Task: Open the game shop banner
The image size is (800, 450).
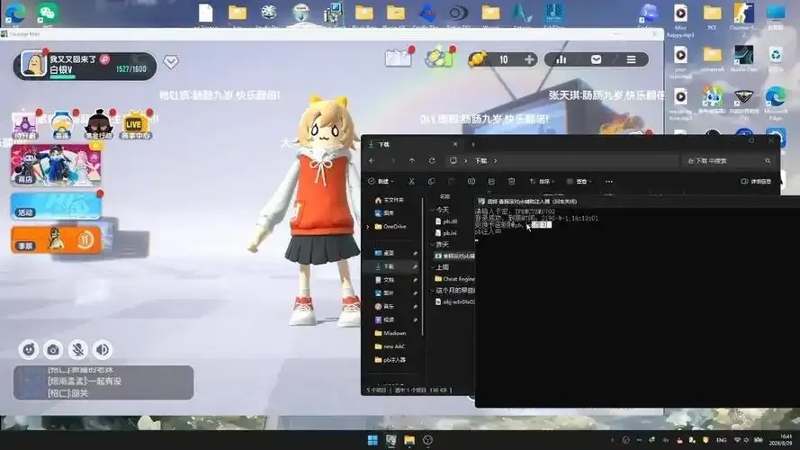Action: coord(56,165)
